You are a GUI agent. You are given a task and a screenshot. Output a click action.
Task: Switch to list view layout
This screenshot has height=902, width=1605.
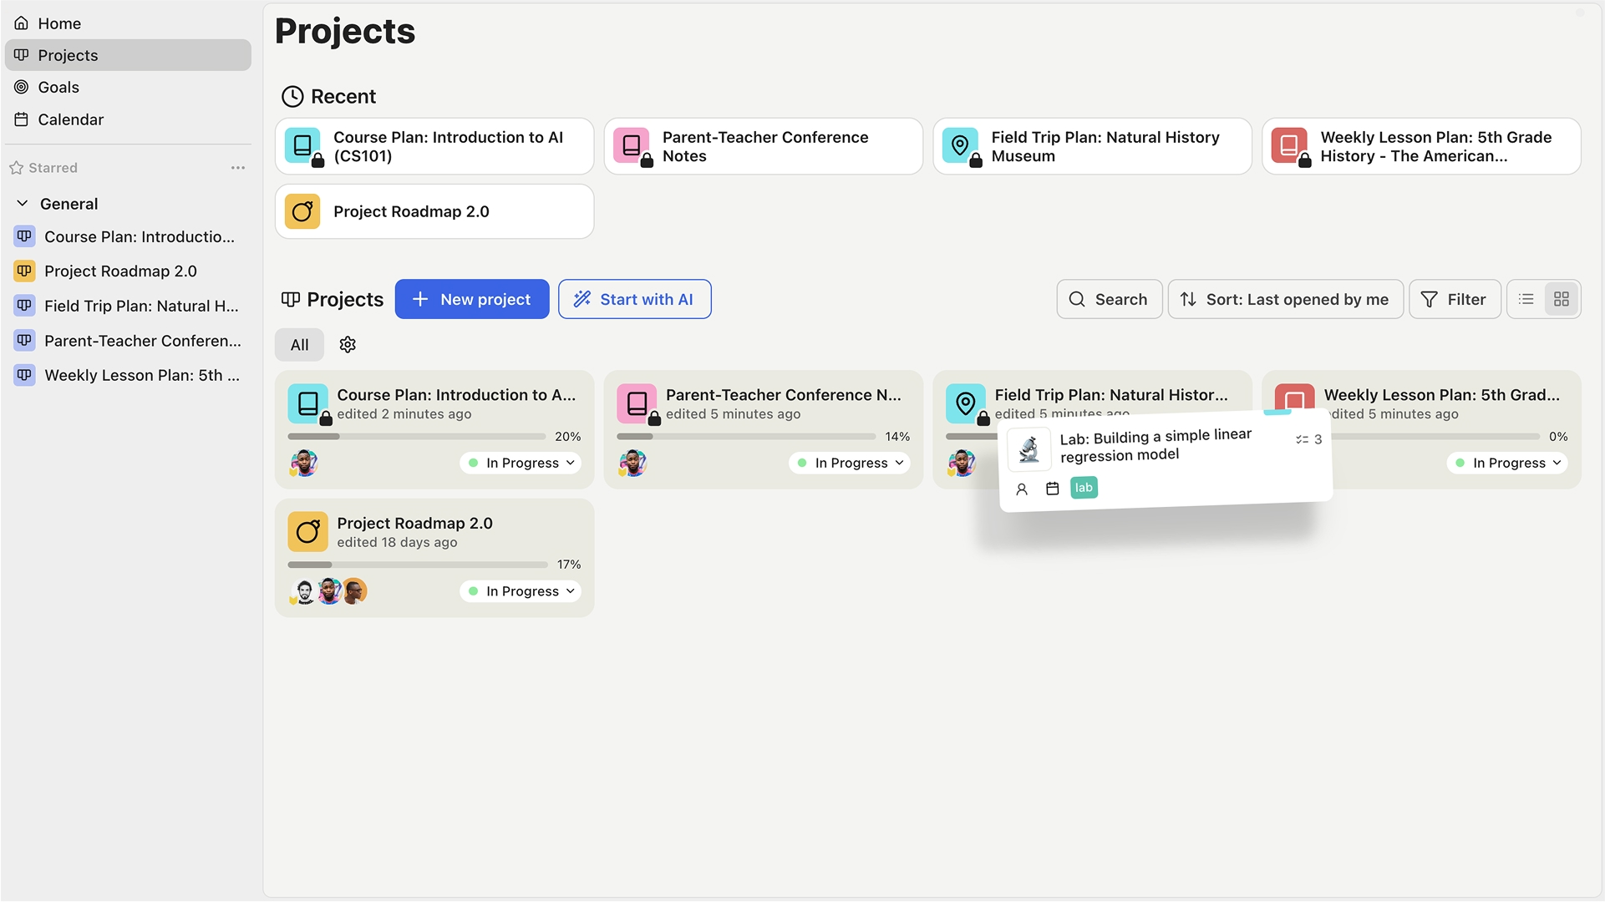tap(1526, 299)
